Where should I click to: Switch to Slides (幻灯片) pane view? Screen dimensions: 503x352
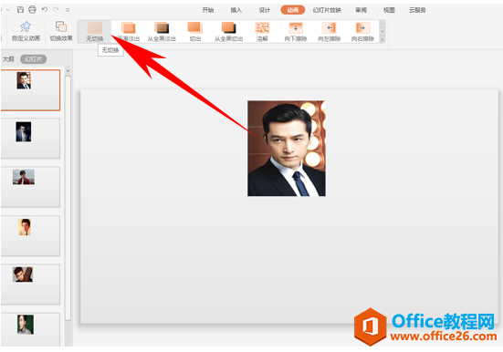(34, 59)
